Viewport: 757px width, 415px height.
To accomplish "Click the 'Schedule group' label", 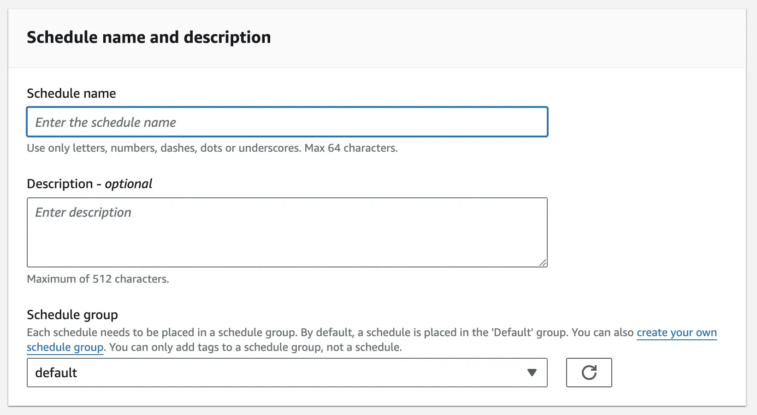I will [x=72, y=314].
